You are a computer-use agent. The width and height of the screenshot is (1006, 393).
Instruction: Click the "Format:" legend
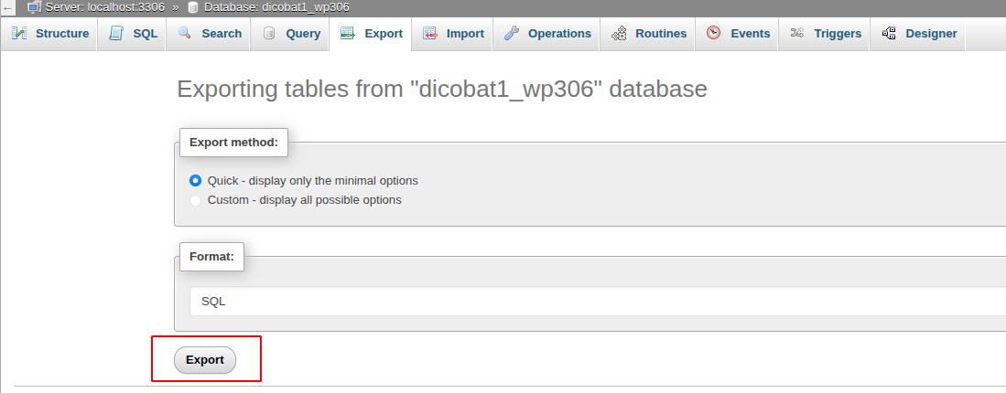coord(211,256)
